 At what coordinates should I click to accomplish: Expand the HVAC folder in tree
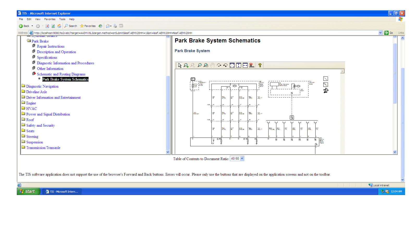click(32, 109)
